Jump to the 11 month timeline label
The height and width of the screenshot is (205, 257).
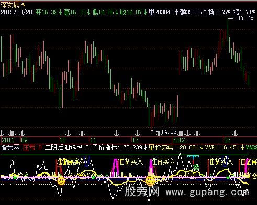(x=93, y=140)
